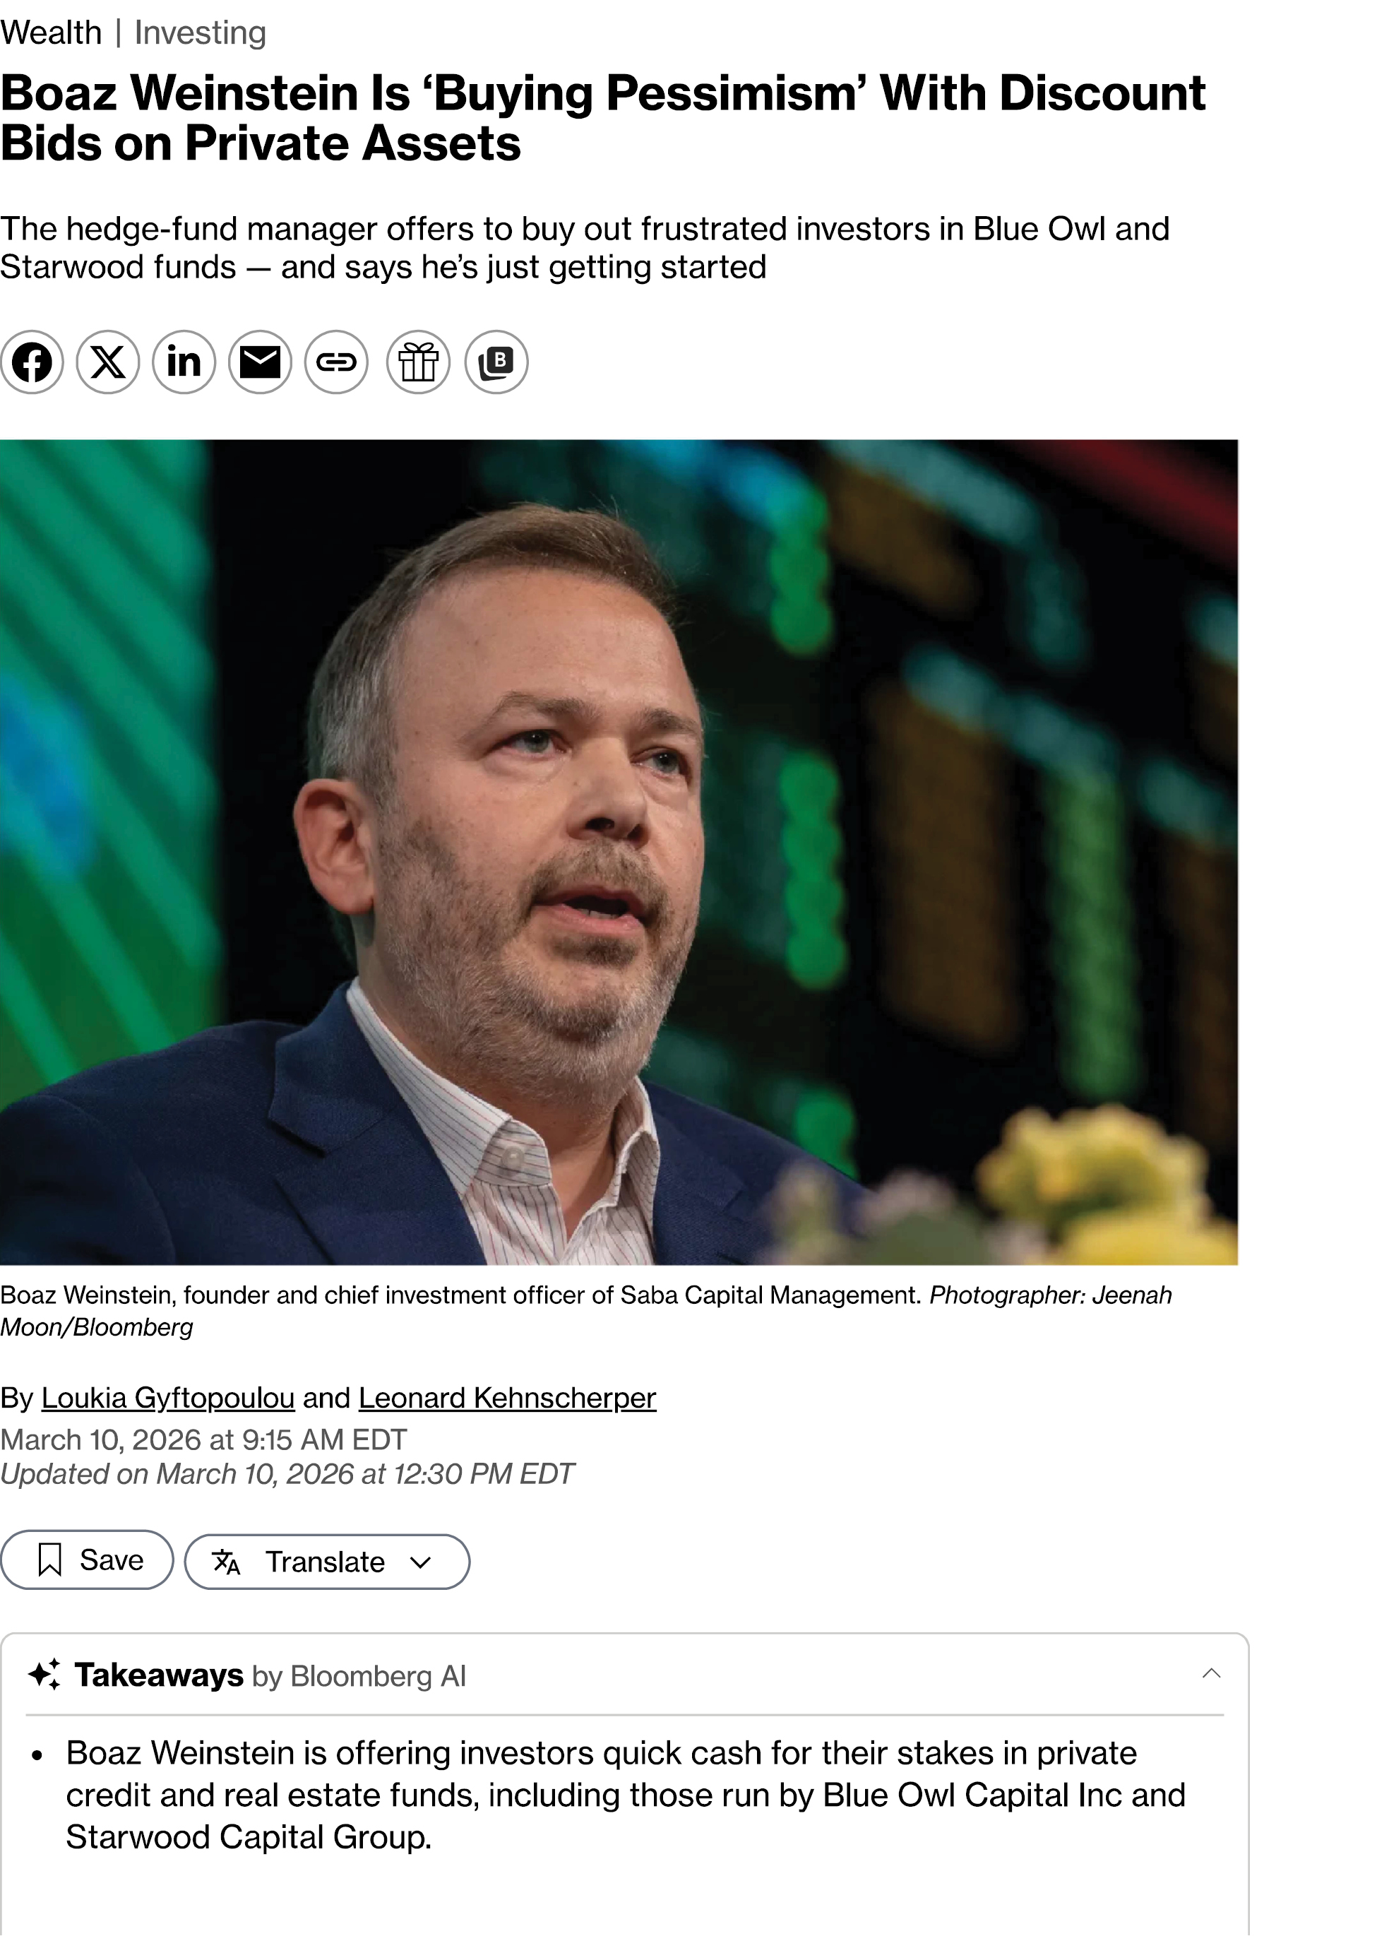Go to the Wealth section
1377x1936 pixels.
[x=51, y=33]
